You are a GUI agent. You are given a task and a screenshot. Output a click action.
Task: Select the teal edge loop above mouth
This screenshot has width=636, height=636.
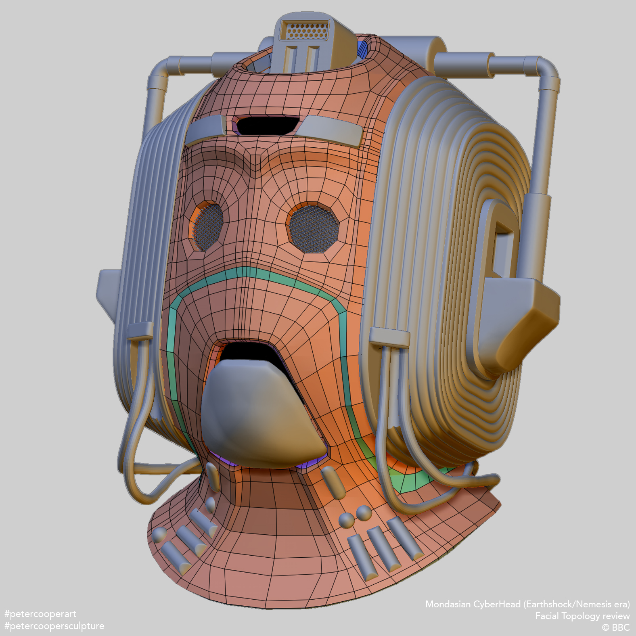[258, 274]
